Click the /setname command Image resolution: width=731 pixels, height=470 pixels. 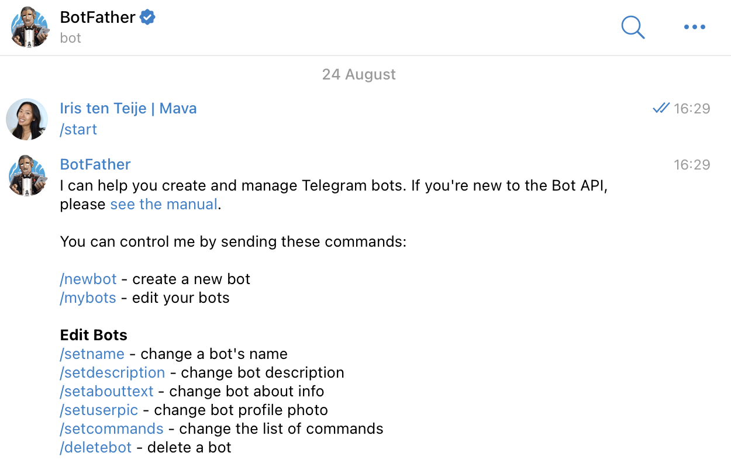[92, 354]
